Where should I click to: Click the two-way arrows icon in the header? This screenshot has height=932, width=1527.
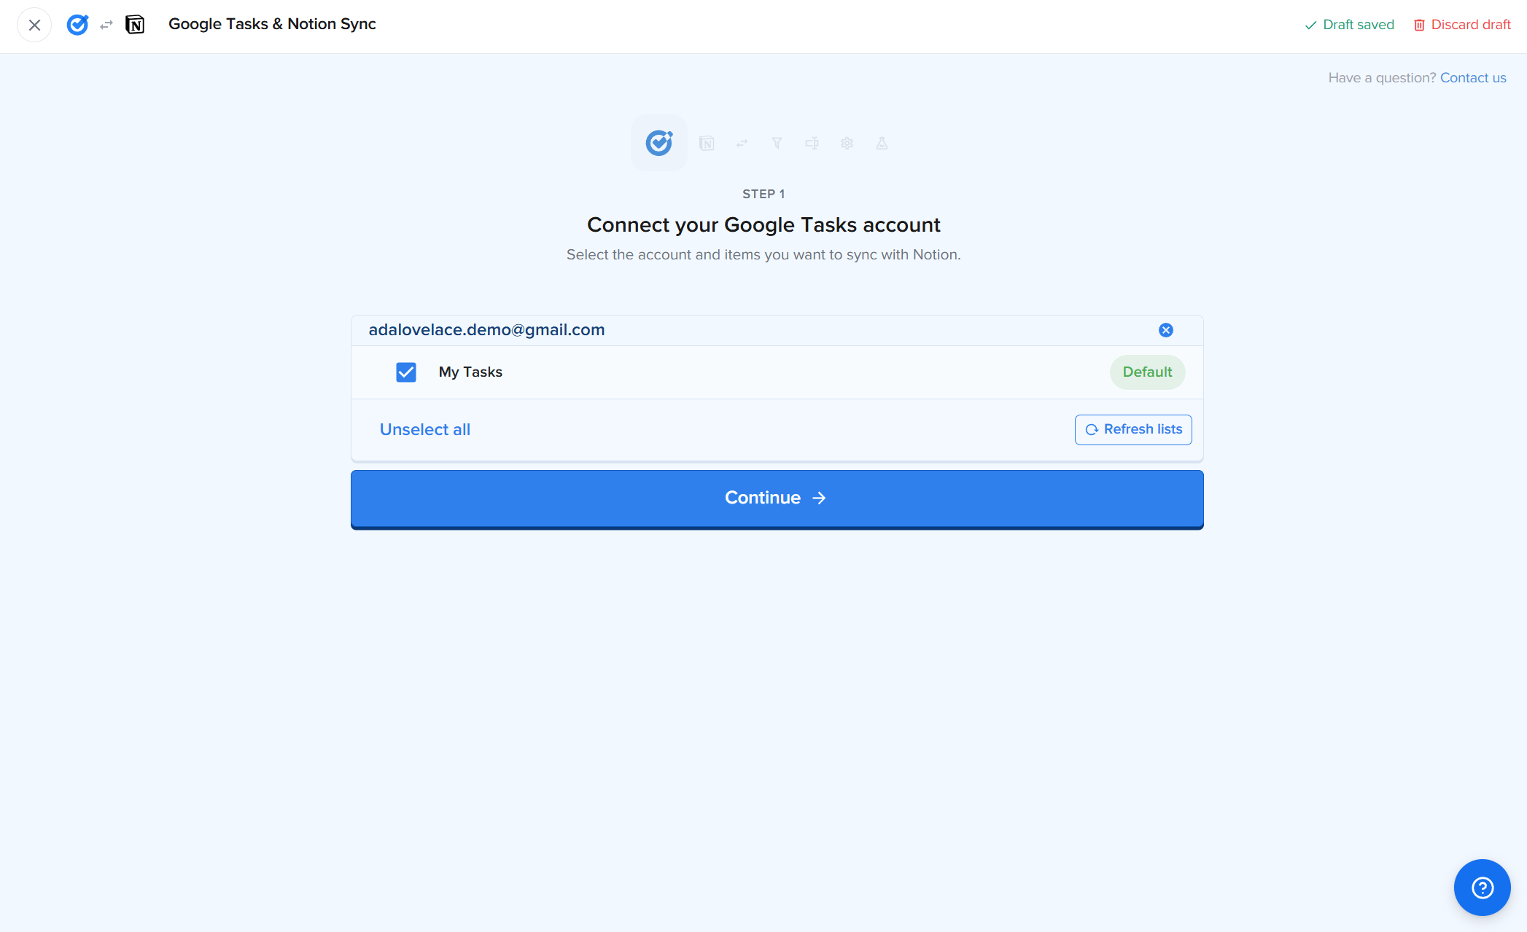106,25
